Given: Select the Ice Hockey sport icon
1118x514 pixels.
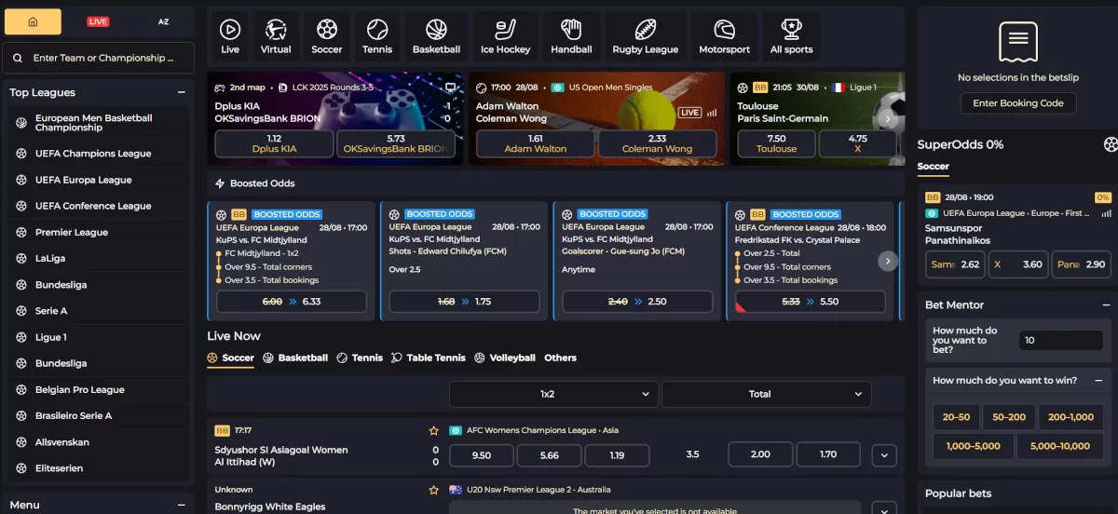Looking at the screenshot, I should (505, 36).
